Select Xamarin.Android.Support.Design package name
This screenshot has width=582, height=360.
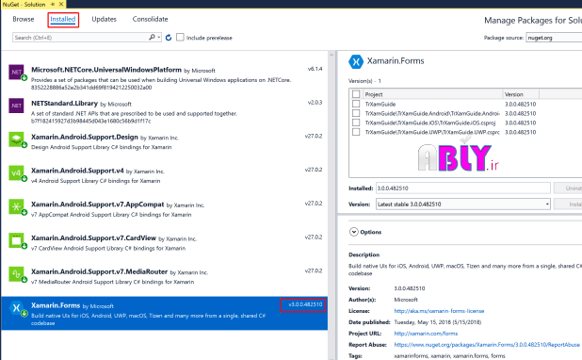(85, 137)
